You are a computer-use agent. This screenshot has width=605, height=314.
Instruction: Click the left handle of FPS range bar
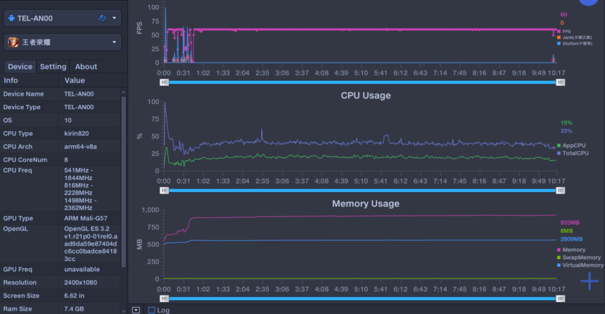tap(165, 83)
